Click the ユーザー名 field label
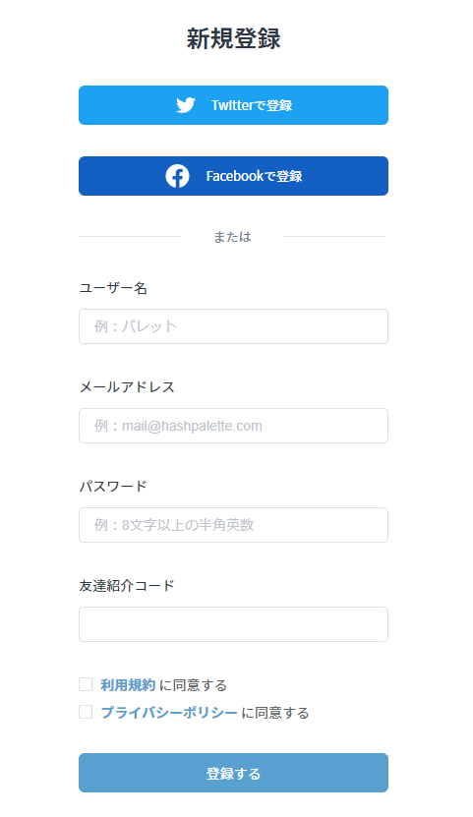Screen dimensions: 473x817 pos(113,288)
